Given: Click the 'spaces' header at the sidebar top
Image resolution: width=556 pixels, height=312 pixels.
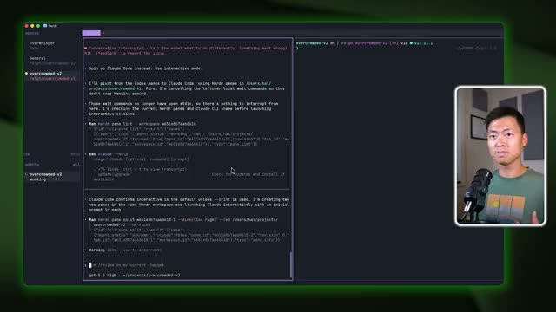Looking at the screenshot, I should click(x=32, y=33).
